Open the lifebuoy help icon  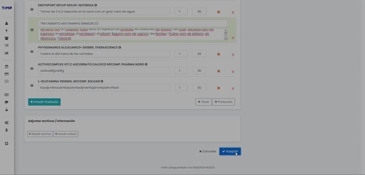6,144
